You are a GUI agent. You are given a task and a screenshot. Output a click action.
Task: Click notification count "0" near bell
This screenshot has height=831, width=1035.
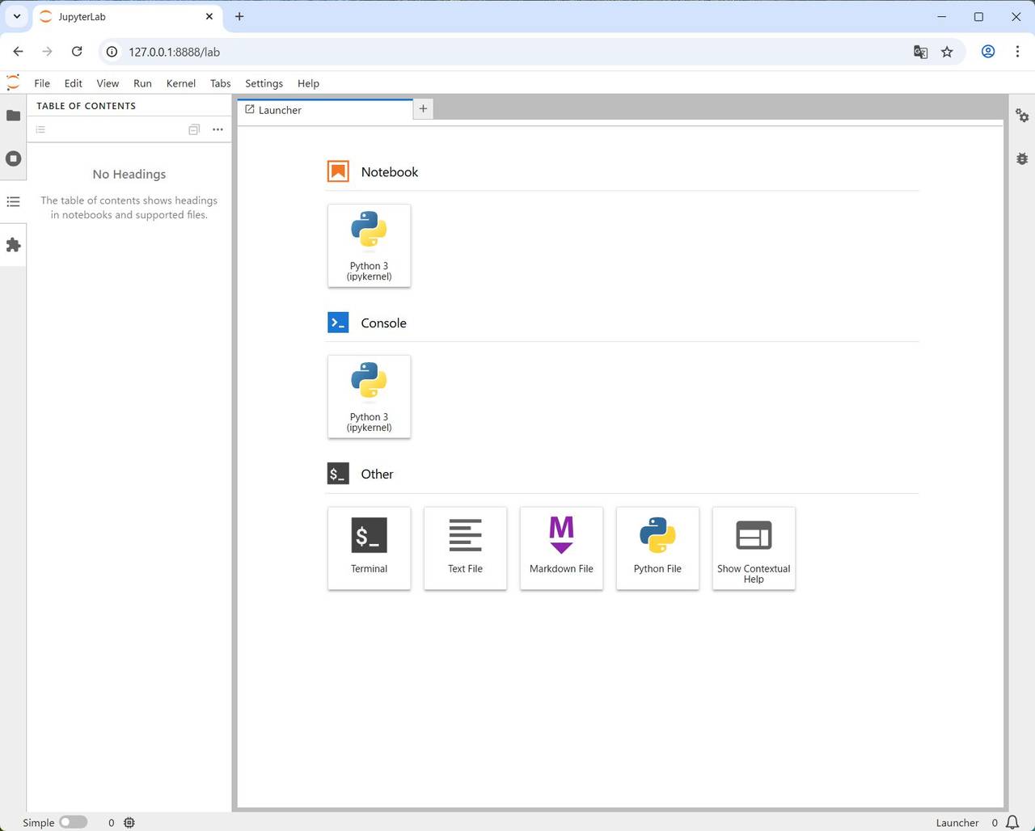(x=995, y=822)
